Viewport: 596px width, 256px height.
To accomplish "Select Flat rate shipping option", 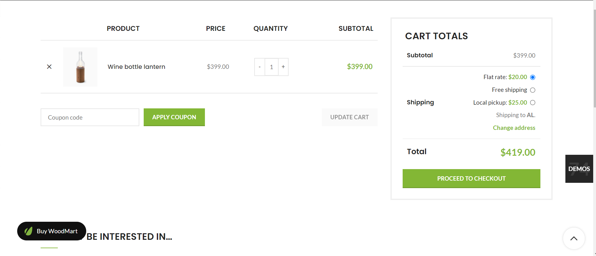I will point(533,77).
